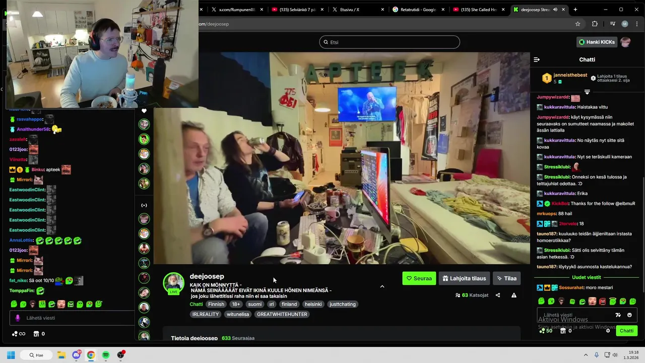Viewport: 645px width, 363px height.
Task: Open File Explorer from taskbar
Action: (x=61, y=355)
